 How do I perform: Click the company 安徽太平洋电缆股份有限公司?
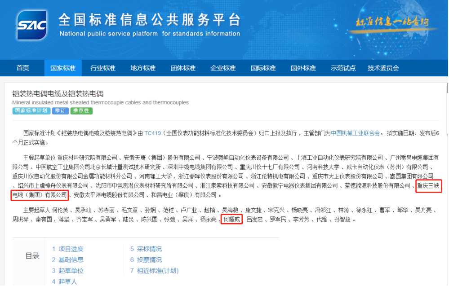click(109, 195)
